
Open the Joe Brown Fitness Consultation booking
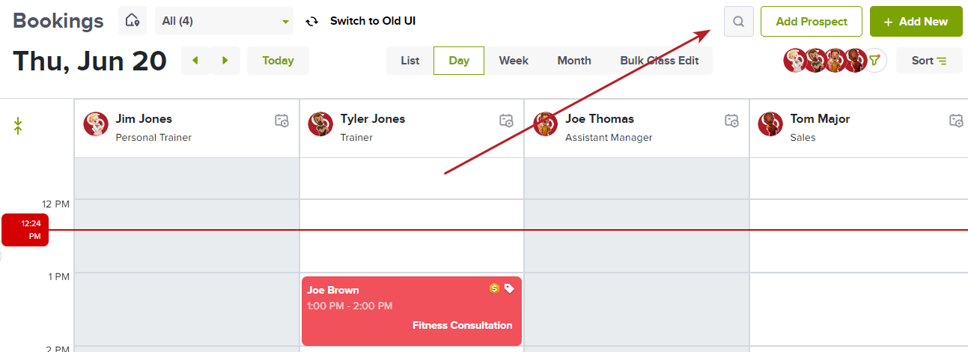click(x=411, y=311)
